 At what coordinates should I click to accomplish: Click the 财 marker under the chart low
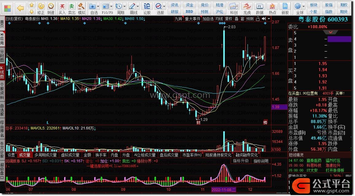198,123
